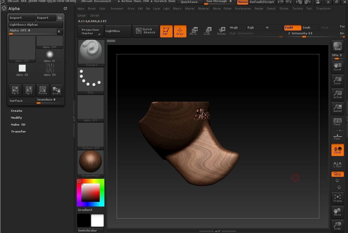Activate the Rotate transform tool

[x=221, y=31]
